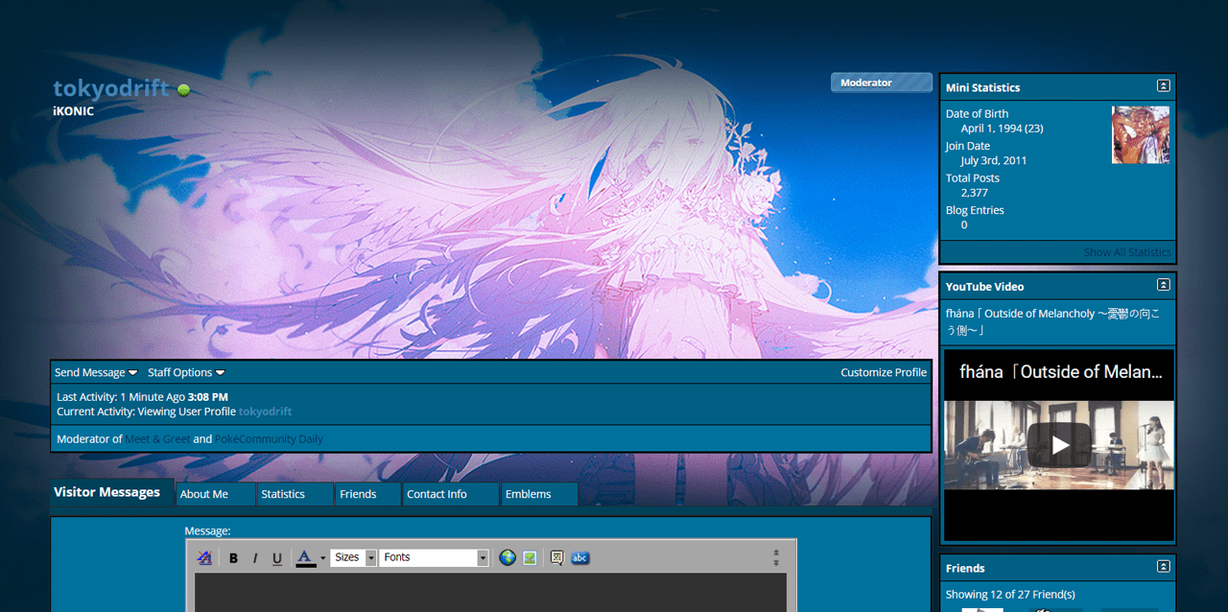Image resolution: width=1228 pixels, height=612 pixels.
Task: Click the Remove Text Formatting icon
Action: [x=204, y=557]
